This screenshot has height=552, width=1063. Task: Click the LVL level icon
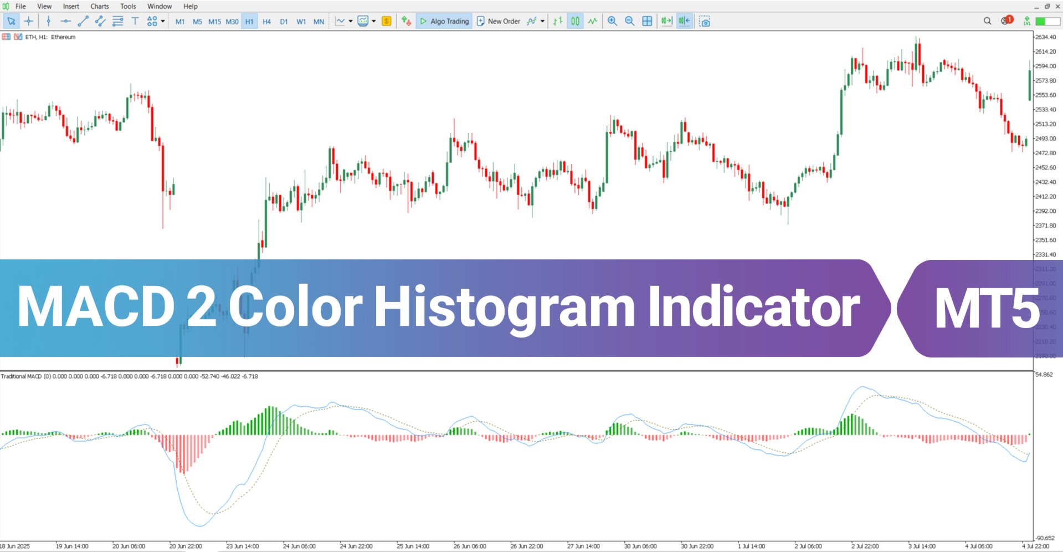click(1027, 21)
